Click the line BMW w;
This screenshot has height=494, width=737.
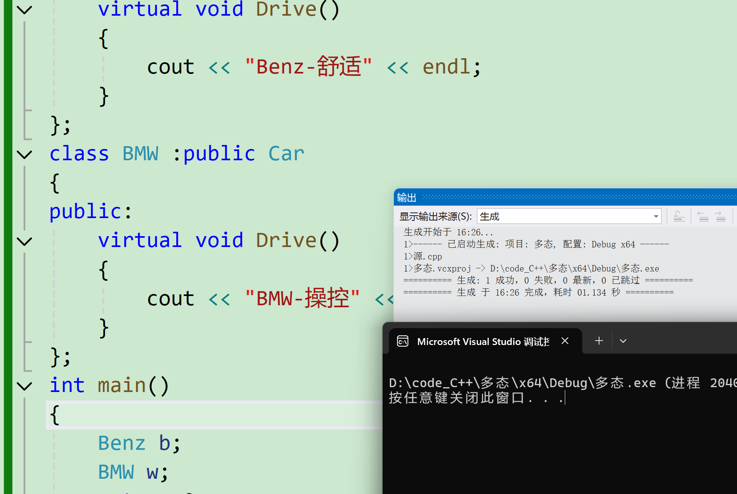[133, 472]
